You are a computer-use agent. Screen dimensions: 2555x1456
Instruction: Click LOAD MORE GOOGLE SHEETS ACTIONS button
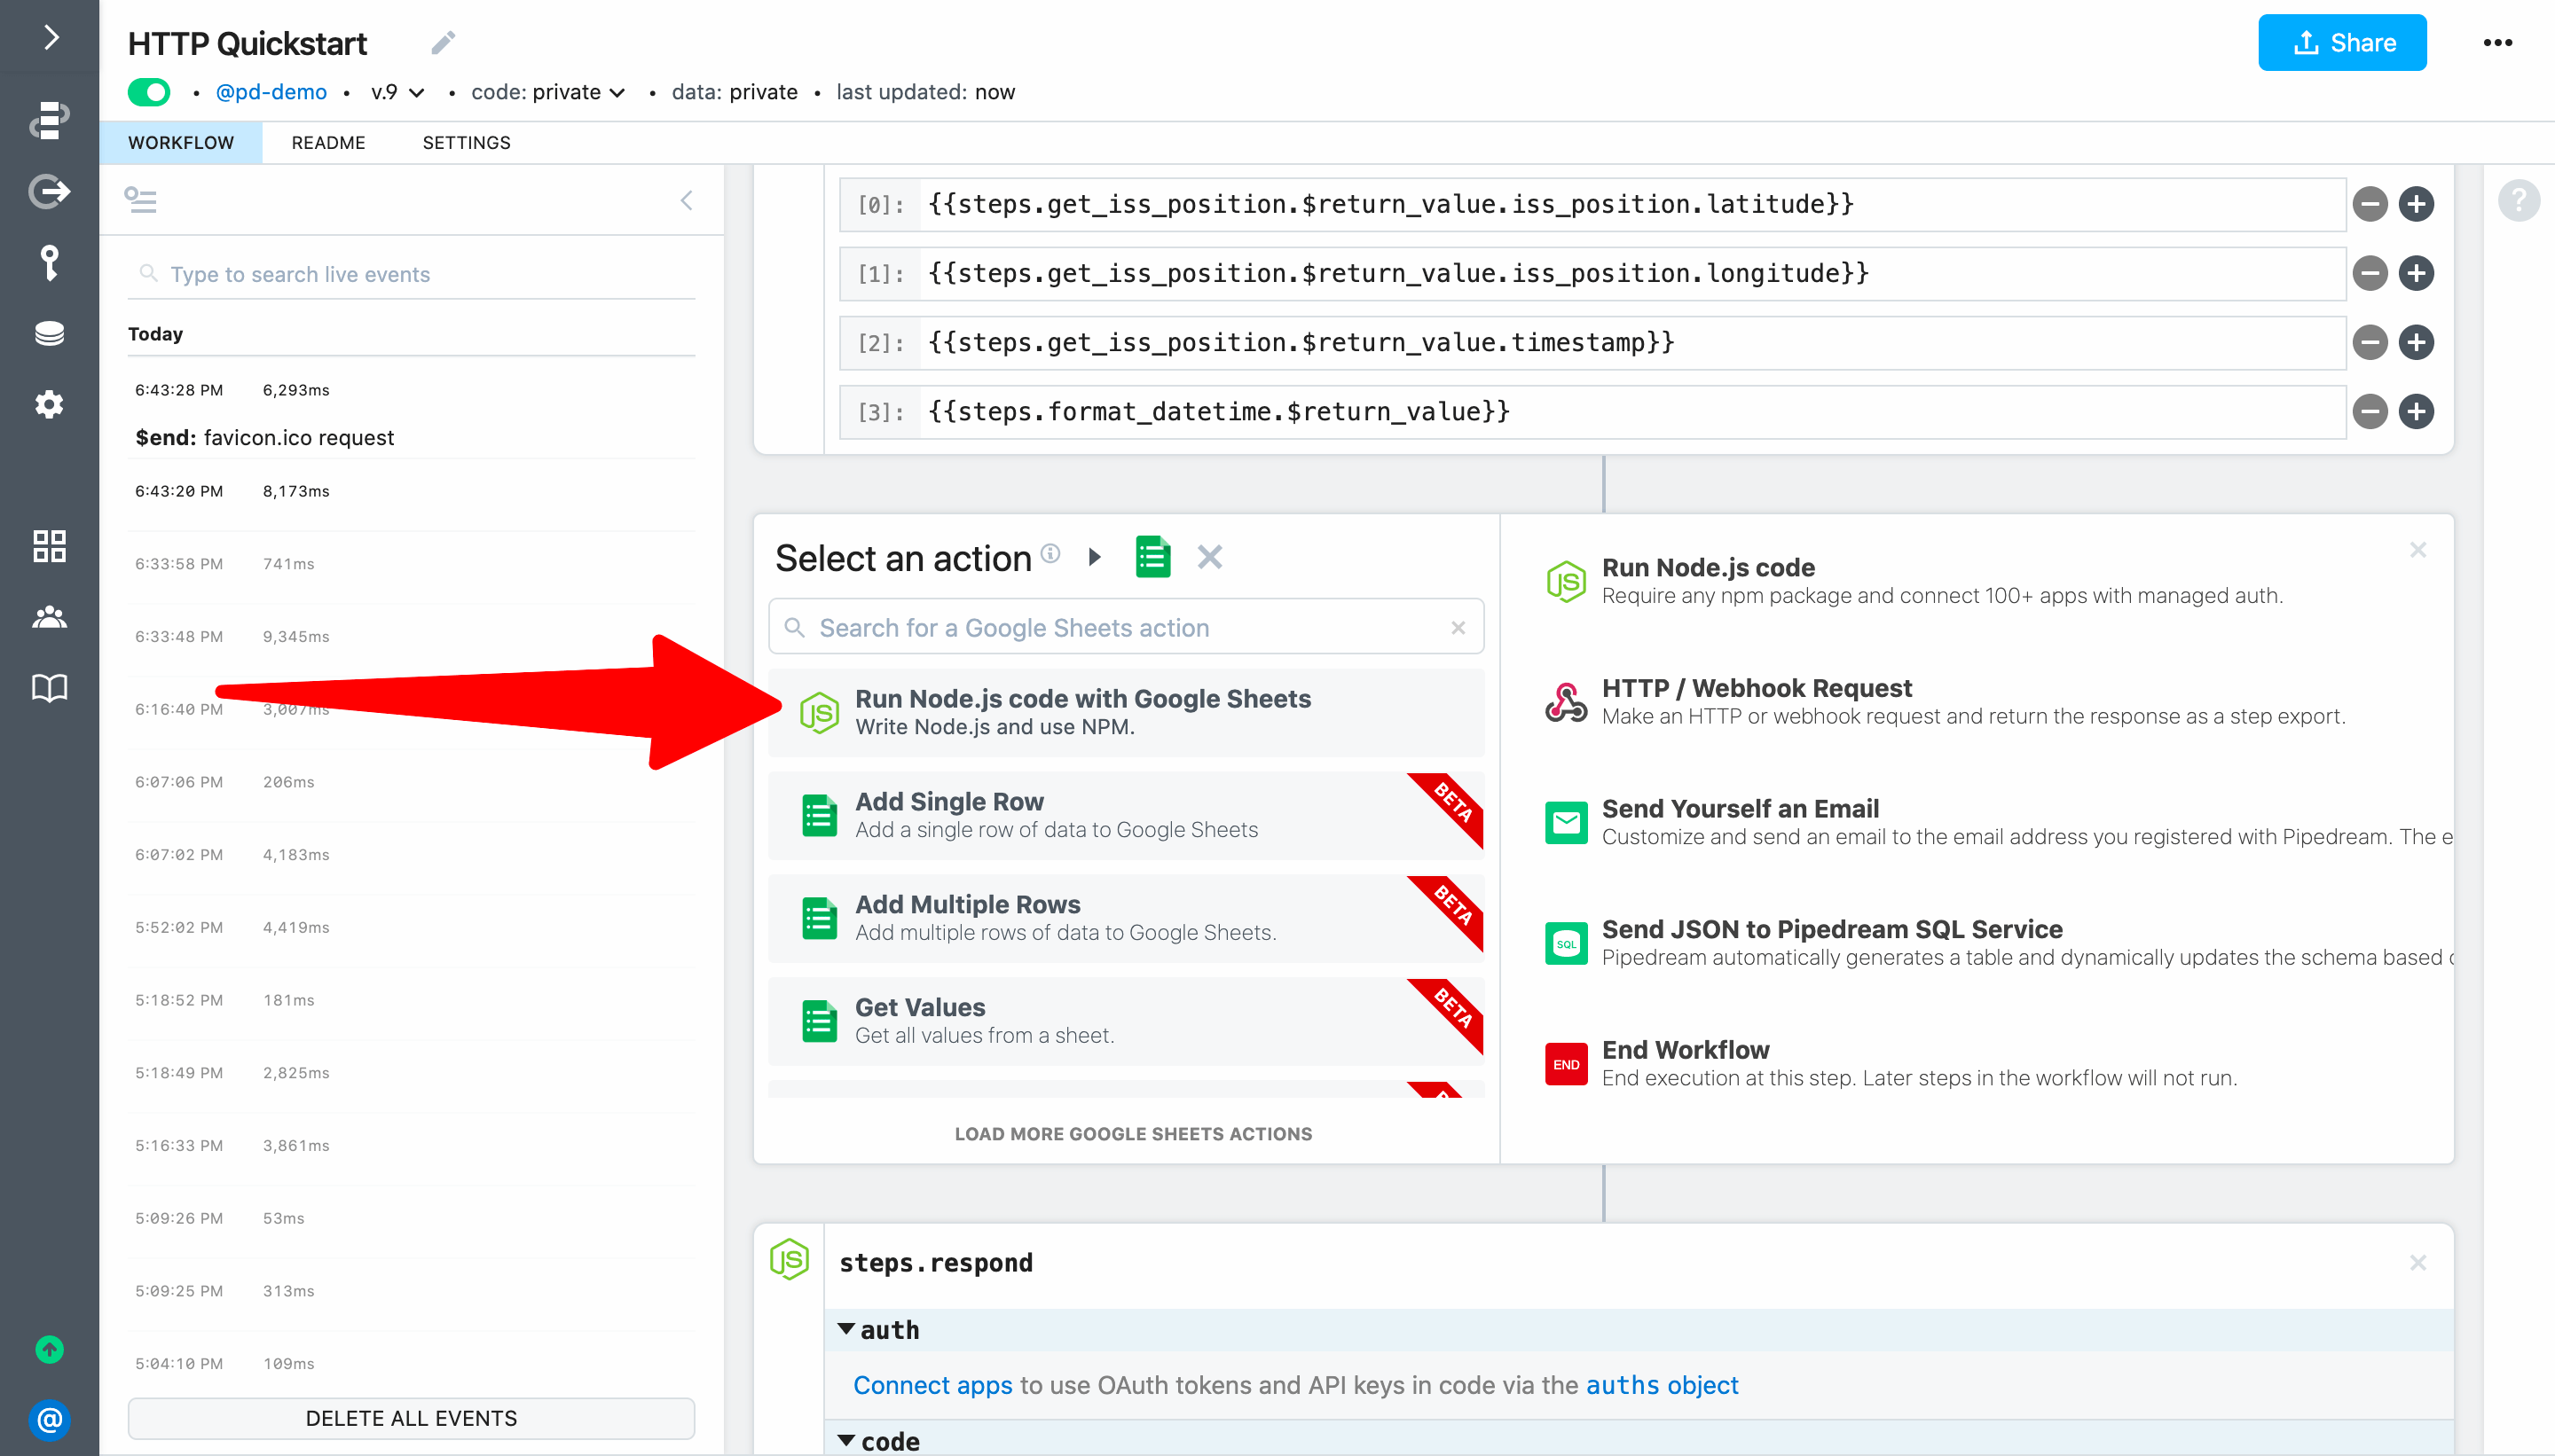pos(1132,1131)
